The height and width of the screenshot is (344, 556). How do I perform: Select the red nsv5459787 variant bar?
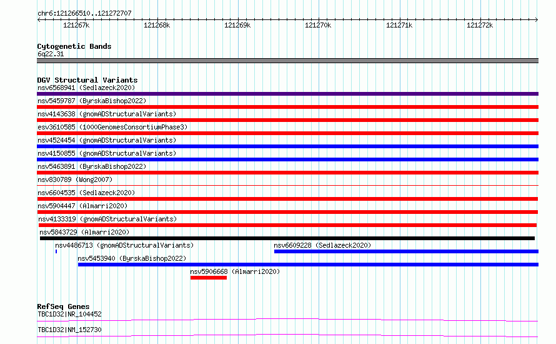pyautogui.click(x=287, y=107)
